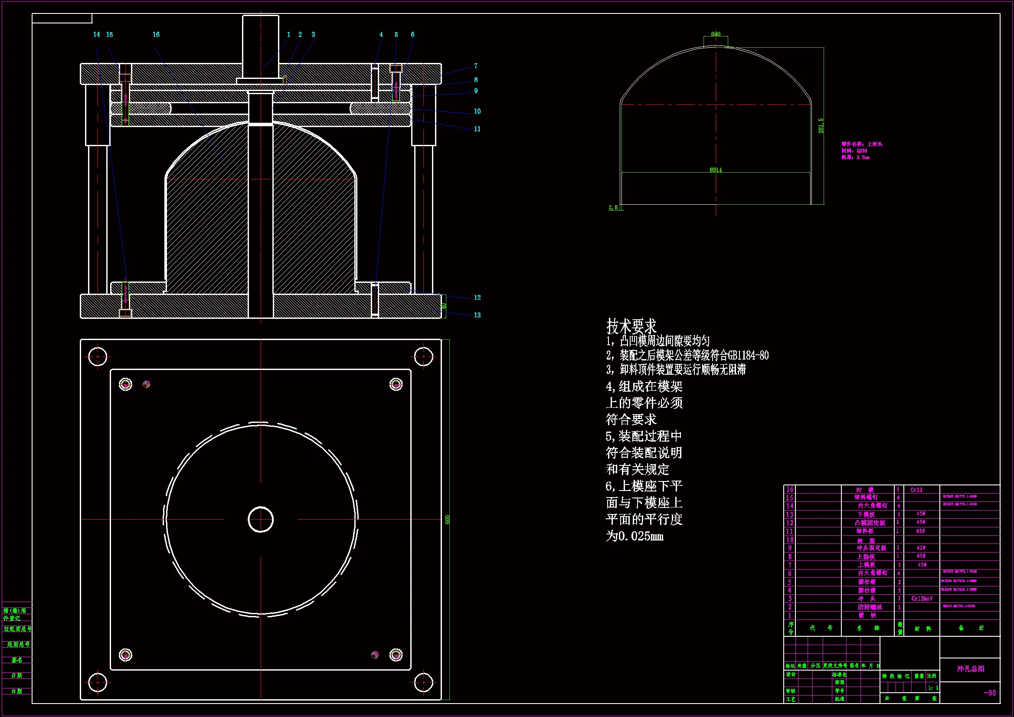1014x717 pixels.
Task: Click the 凹模 name in parts list
Action: [865, 489]
